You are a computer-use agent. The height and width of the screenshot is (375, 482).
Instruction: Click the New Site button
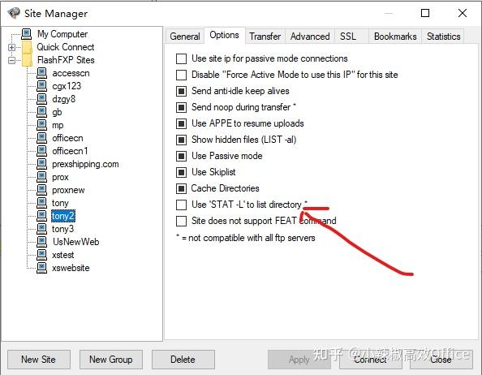39,360
